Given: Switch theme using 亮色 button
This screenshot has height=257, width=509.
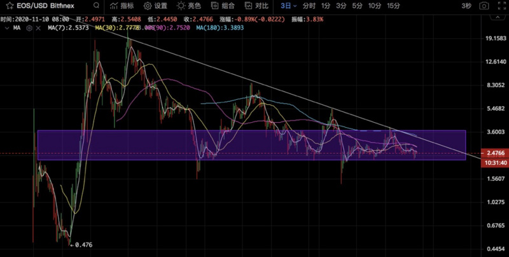Looking at the screenshot, I should [190, 6].
